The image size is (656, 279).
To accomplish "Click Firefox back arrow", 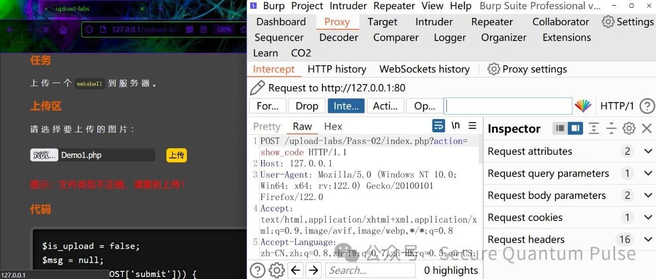I will tap(11, 30).
